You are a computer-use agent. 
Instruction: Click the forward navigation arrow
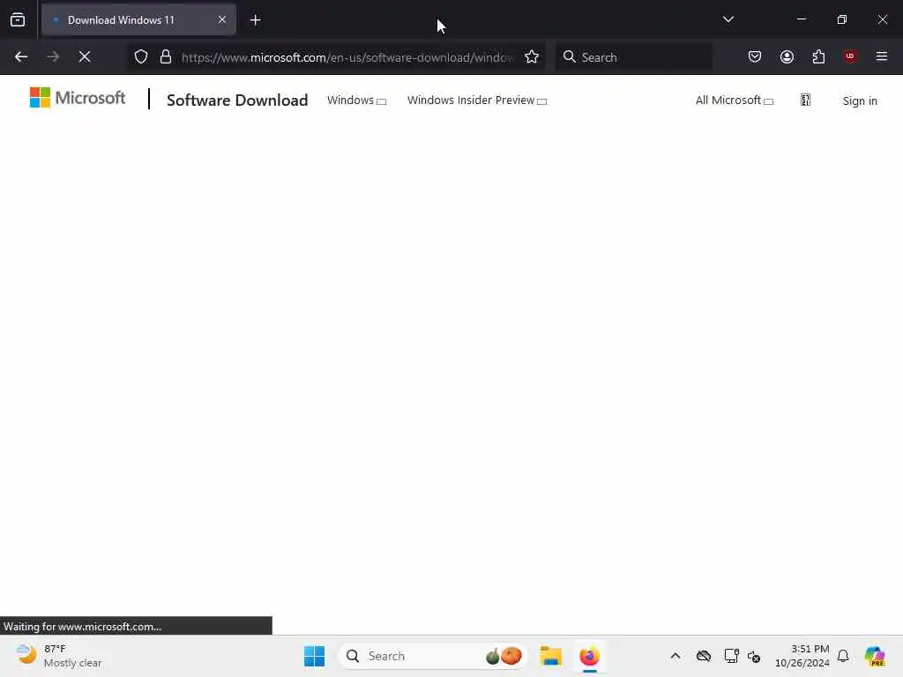click(52, 56)
